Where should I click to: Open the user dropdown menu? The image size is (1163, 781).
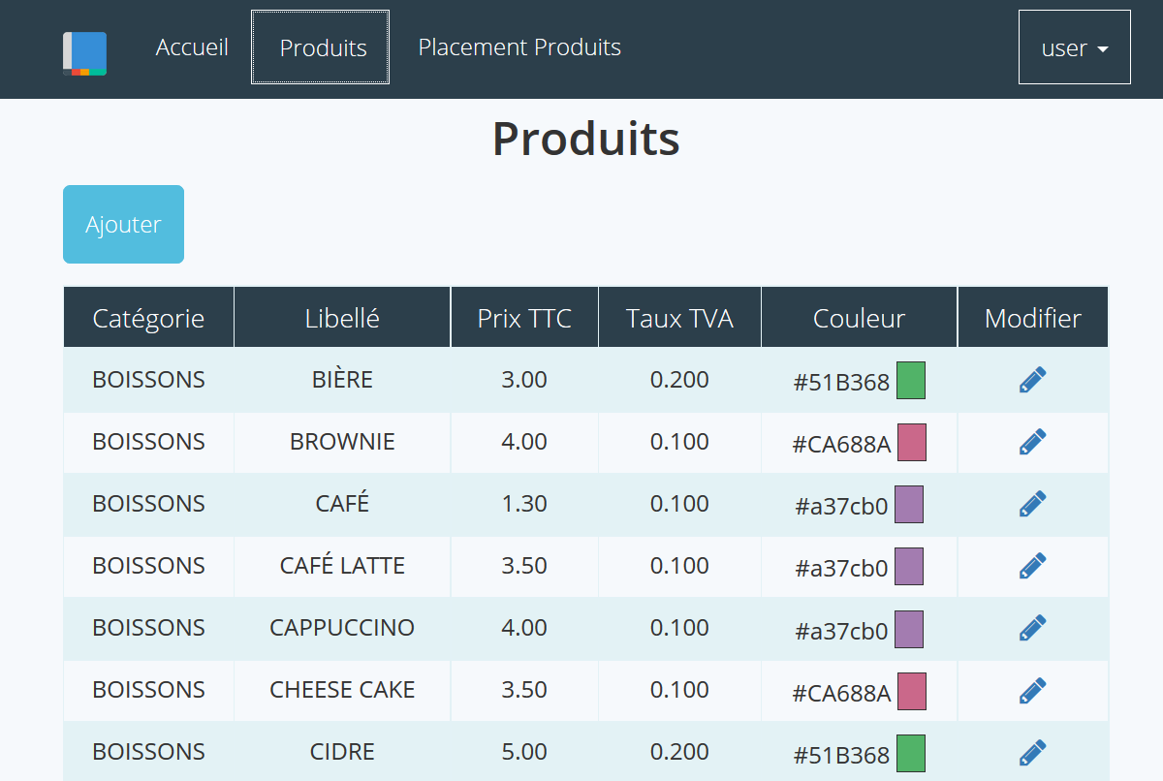(1074, 47)
